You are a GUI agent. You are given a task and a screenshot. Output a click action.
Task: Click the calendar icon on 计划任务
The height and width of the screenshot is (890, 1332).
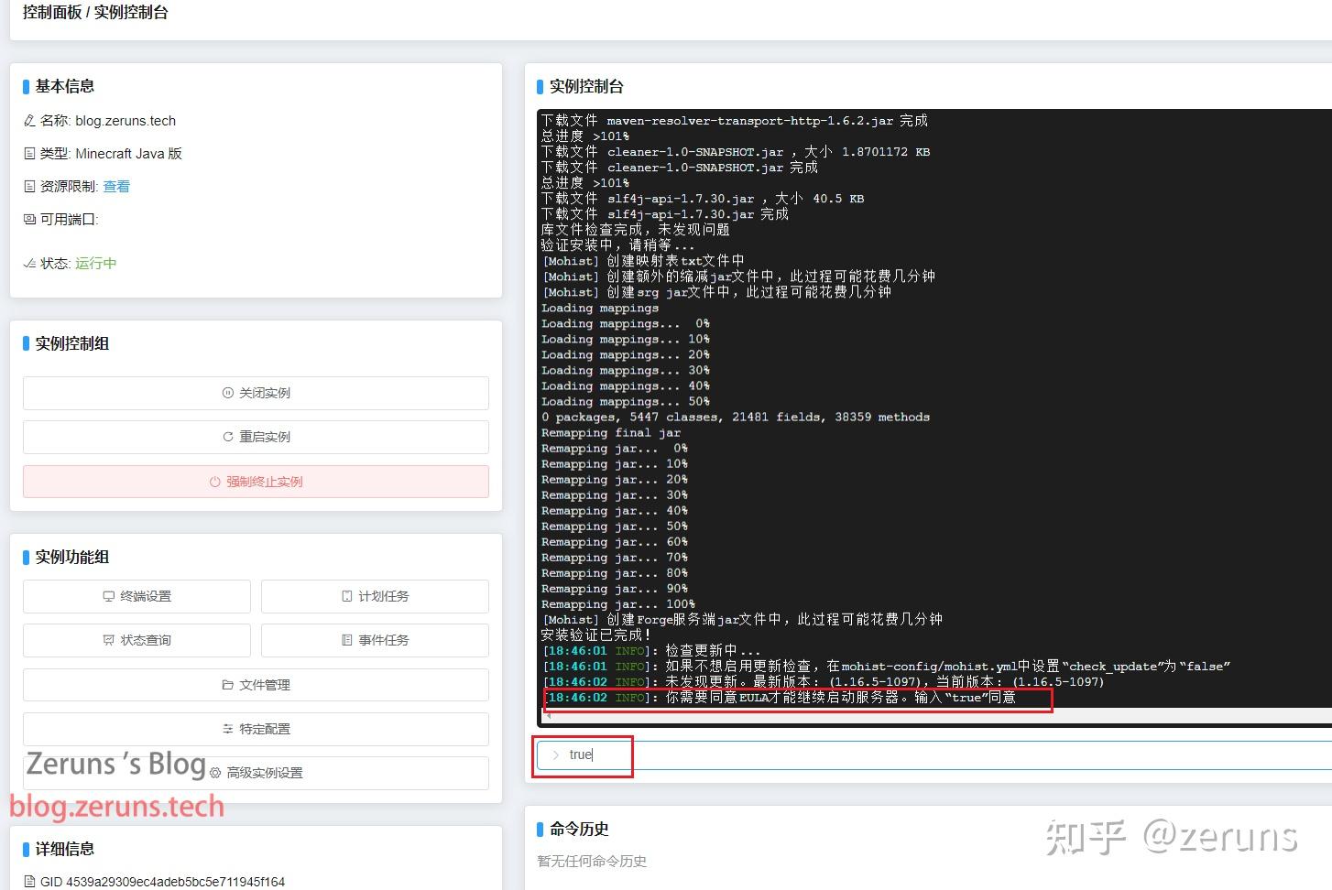346,596
